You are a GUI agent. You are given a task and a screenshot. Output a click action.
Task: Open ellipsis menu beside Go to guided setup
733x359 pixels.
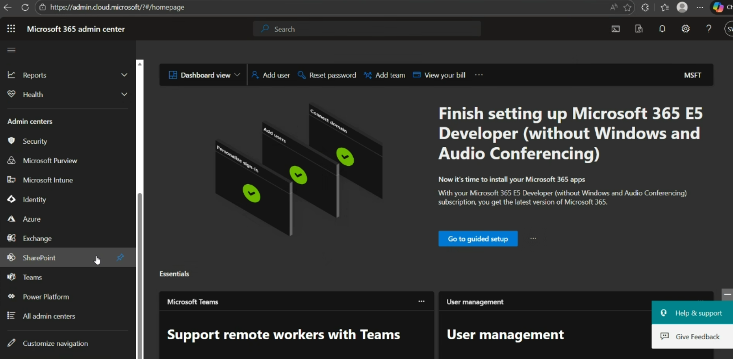(533, 239)
